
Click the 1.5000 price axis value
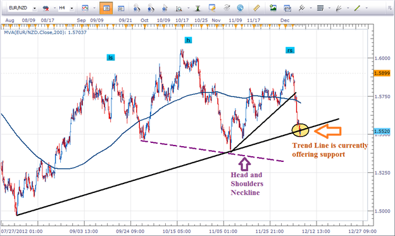pos(382,211)
